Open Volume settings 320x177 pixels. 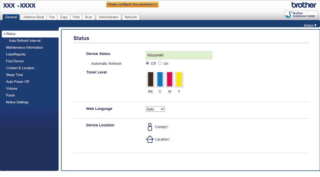click(12, 89)
